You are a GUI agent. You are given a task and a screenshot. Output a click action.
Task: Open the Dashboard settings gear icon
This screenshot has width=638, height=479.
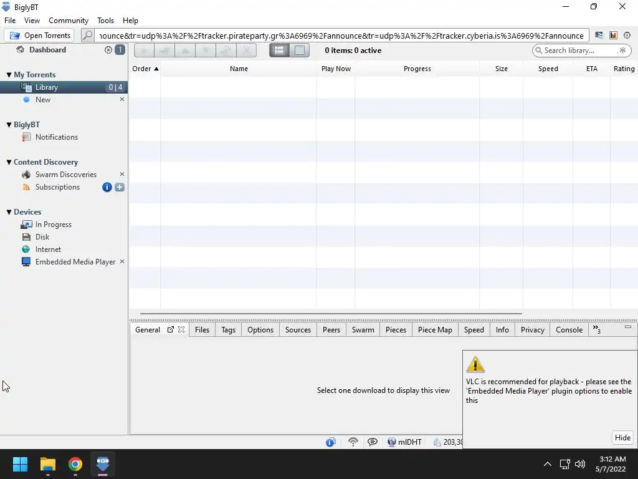click(x=108, y=50)
